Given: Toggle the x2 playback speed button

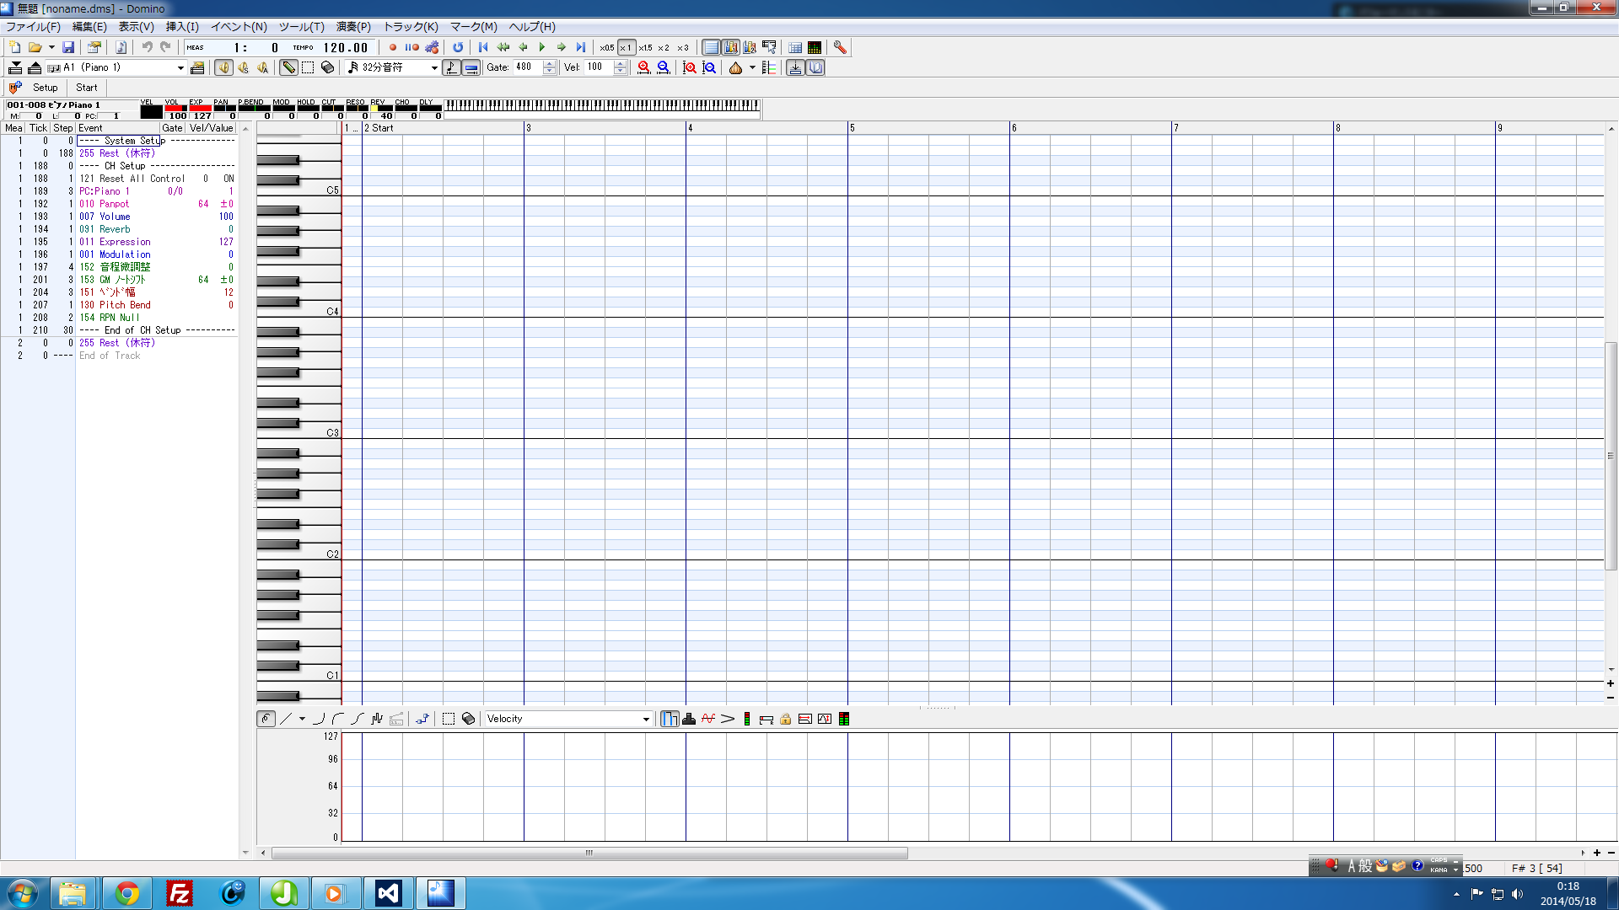Looking at the screenshot, I should point(664,48).
